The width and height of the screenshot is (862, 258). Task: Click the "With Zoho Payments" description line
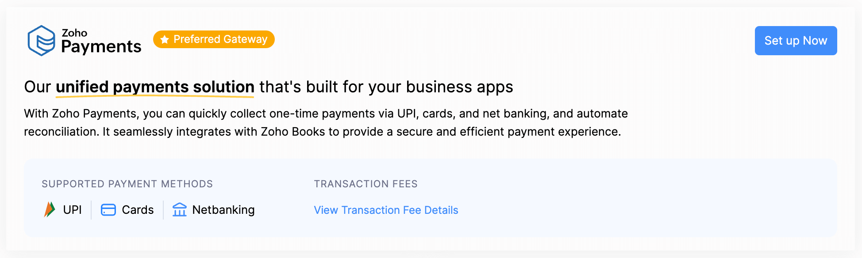click(x=326, y=114)
